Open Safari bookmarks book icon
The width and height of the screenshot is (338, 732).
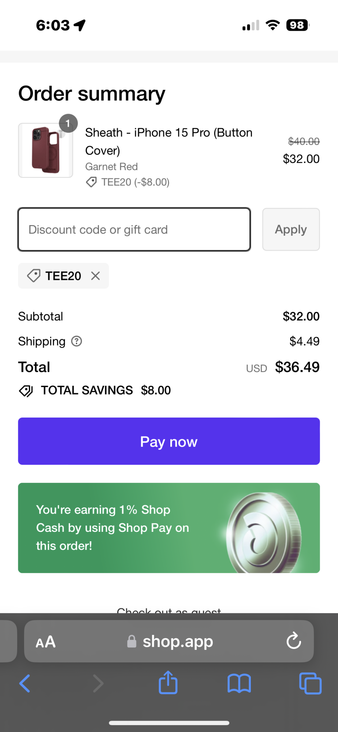tap(239, 683)
